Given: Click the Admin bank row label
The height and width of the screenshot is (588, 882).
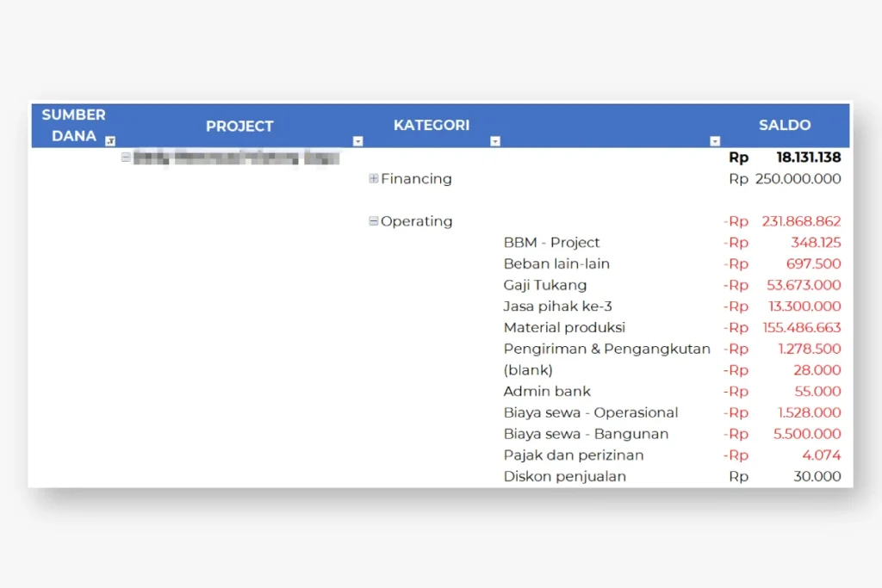Looking at the screenshot, I should 547,391.
